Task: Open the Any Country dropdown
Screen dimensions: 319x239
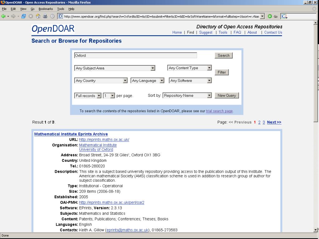Action: coord(101,81)
